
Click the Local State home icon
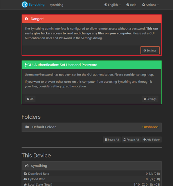coord(25,184)
